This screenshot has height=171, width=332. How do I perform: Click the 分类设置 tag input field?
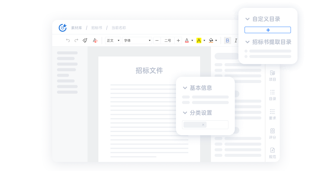pyautogui.click(x=205, y=124)
